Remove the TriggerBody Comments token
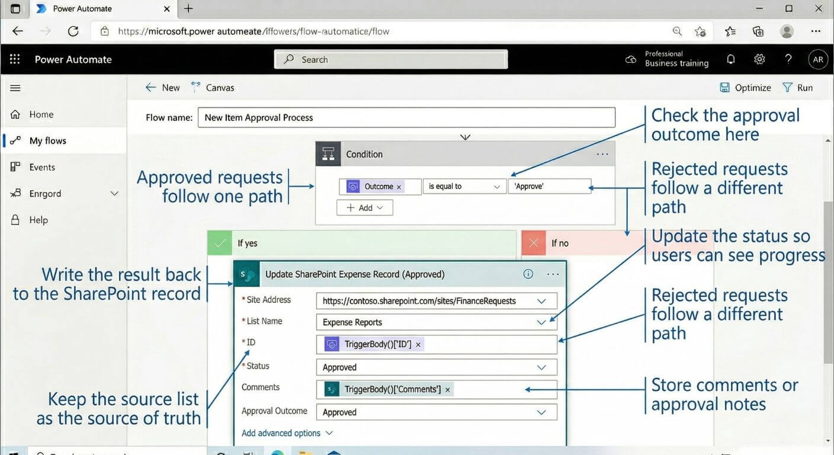The width and height of the screenshot is (834, 455). pos(448,389)
